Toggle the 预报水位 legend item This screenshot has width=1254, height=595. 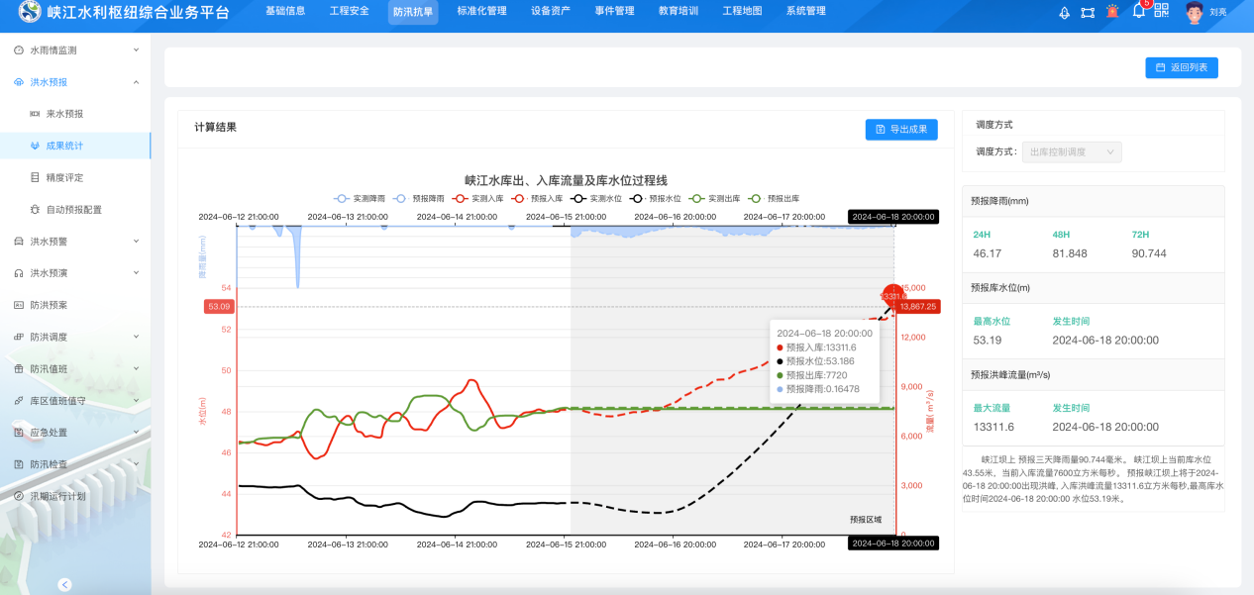659,197
